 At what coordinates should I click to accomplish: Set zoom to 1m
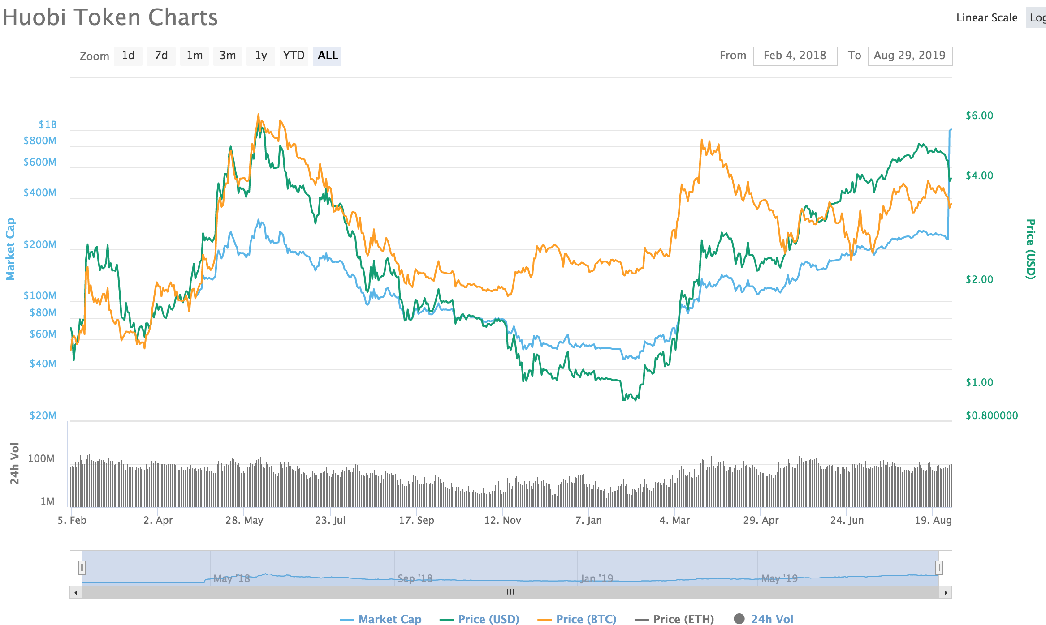point(195,56)
